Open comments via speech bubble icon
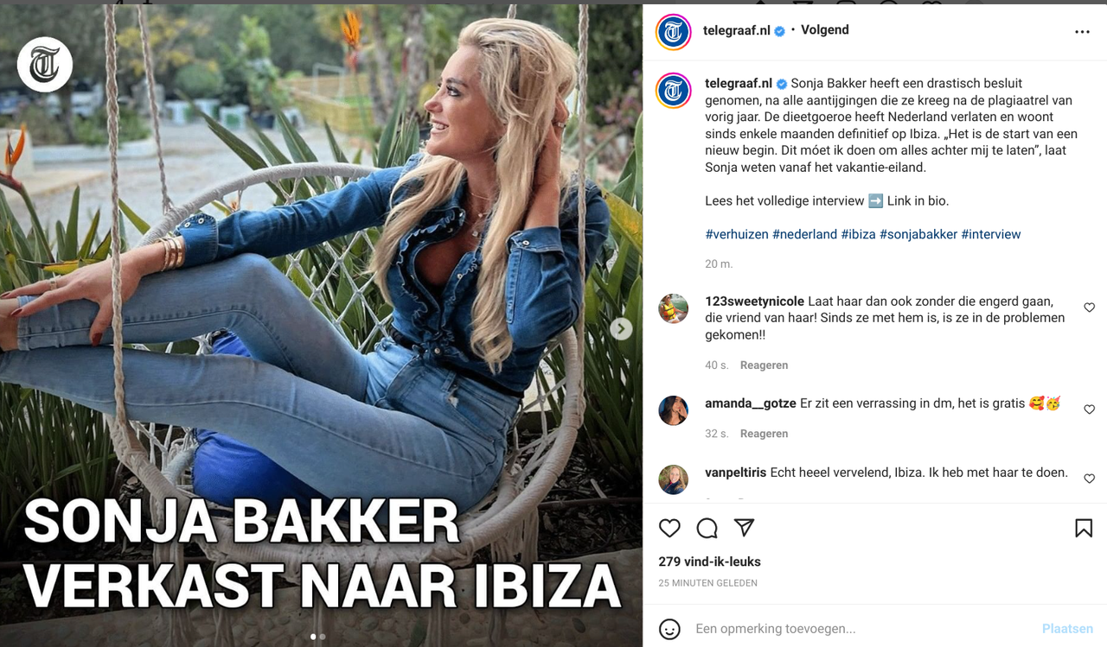Image resolution: width=1107 pixels, height=647 pixels. 707,528
